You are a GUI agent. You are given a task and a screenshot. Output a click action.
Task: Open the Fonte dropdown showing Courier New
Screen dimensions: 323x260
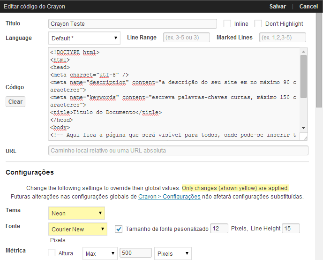click(78, 229)
